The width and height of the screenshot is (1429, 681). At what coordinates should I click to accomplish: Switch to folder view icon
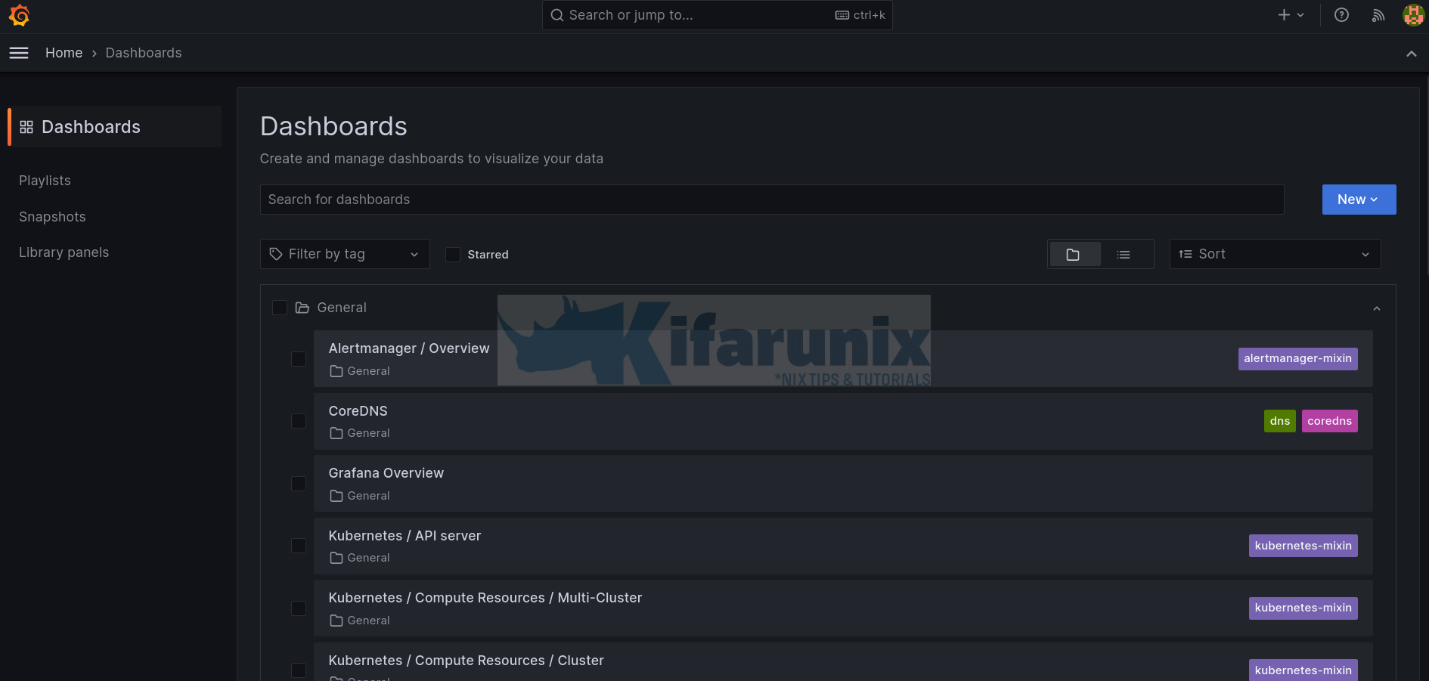point(1073,255)
